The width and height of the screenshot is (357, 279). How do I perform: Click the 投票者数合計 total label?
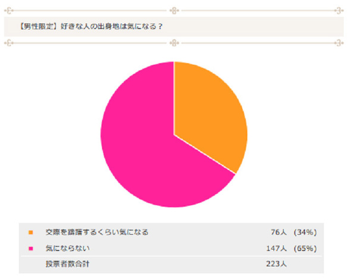[x=68, y=263]
